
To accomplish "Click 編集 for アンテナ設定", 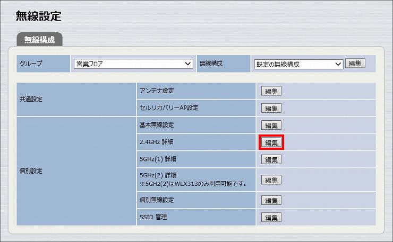I will tap(271, 91).
